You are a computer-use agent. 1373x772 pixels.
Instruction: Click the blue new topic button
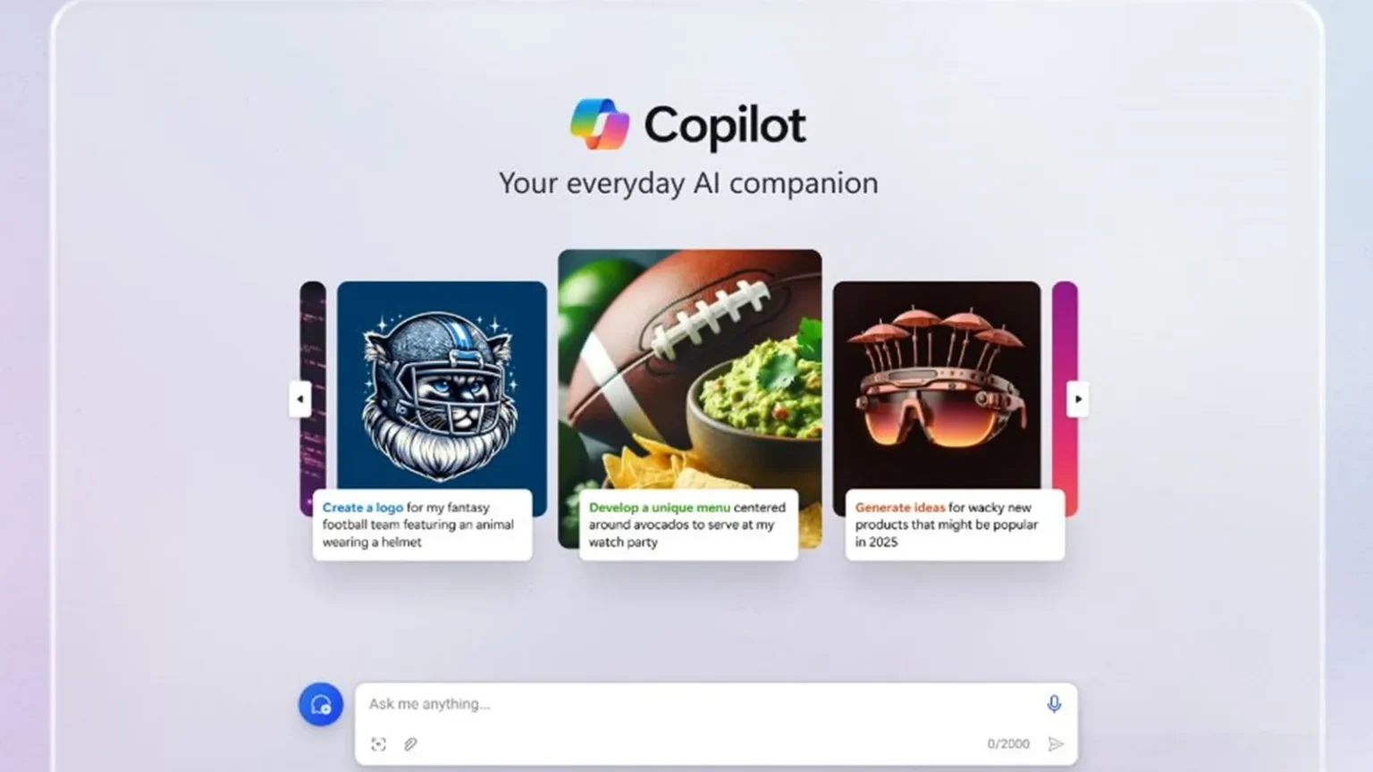[x=321, y=704]
